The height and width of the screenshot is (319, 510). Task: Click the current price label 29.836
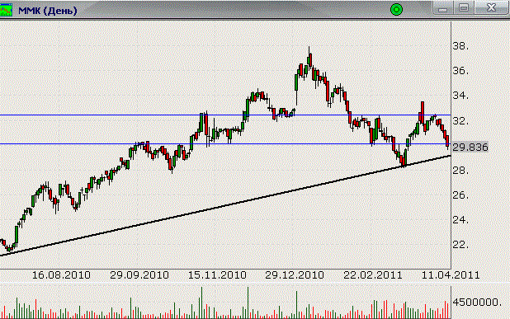pyautogui.click(x=470, y=148)
